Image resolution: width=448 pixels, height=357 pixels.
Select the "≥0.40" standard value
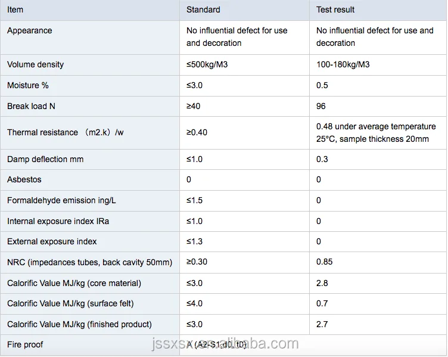pos(197,132)
